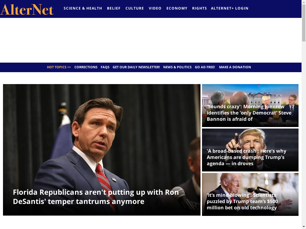Open the Economy section
The image size is (306, 229).
coord(177,8)
